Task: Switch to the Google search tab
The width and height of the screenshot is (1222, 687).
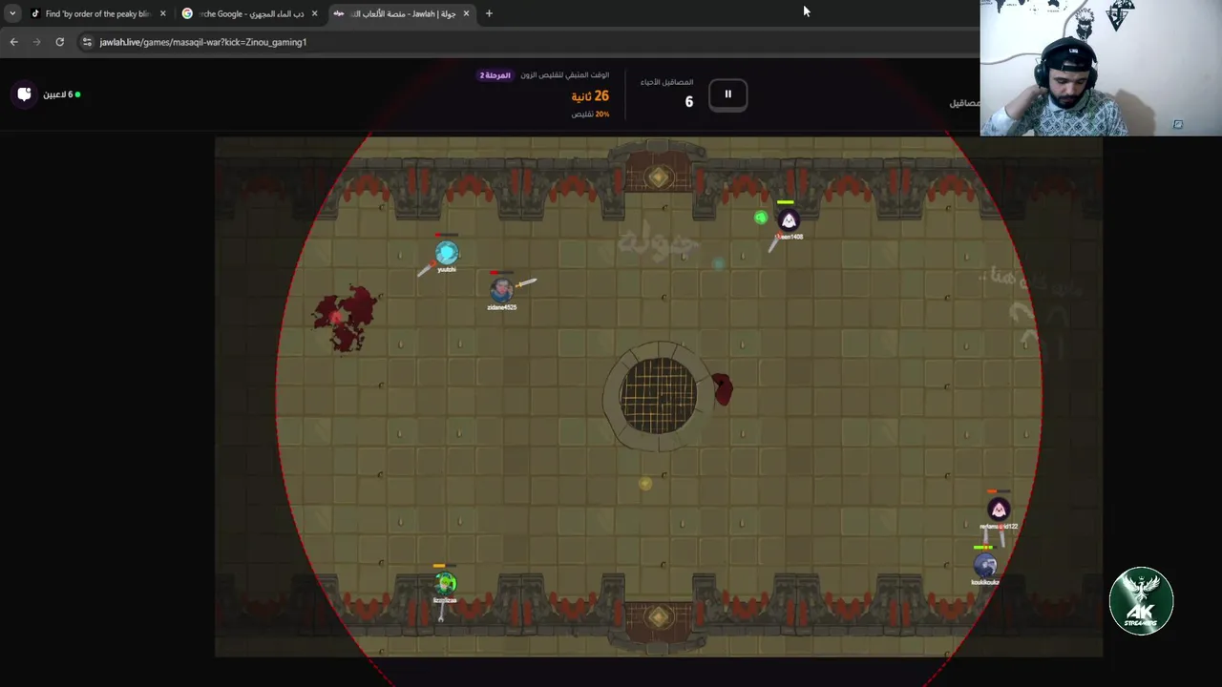Action: 252,13
